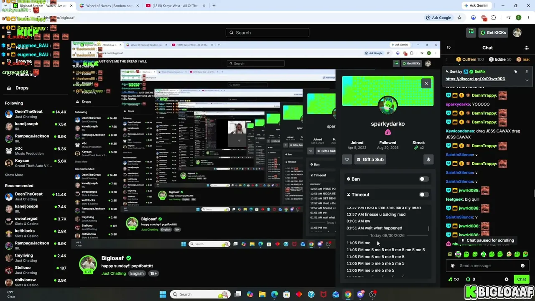Open oblivionsw channel in Recommended

coord(36,282)
